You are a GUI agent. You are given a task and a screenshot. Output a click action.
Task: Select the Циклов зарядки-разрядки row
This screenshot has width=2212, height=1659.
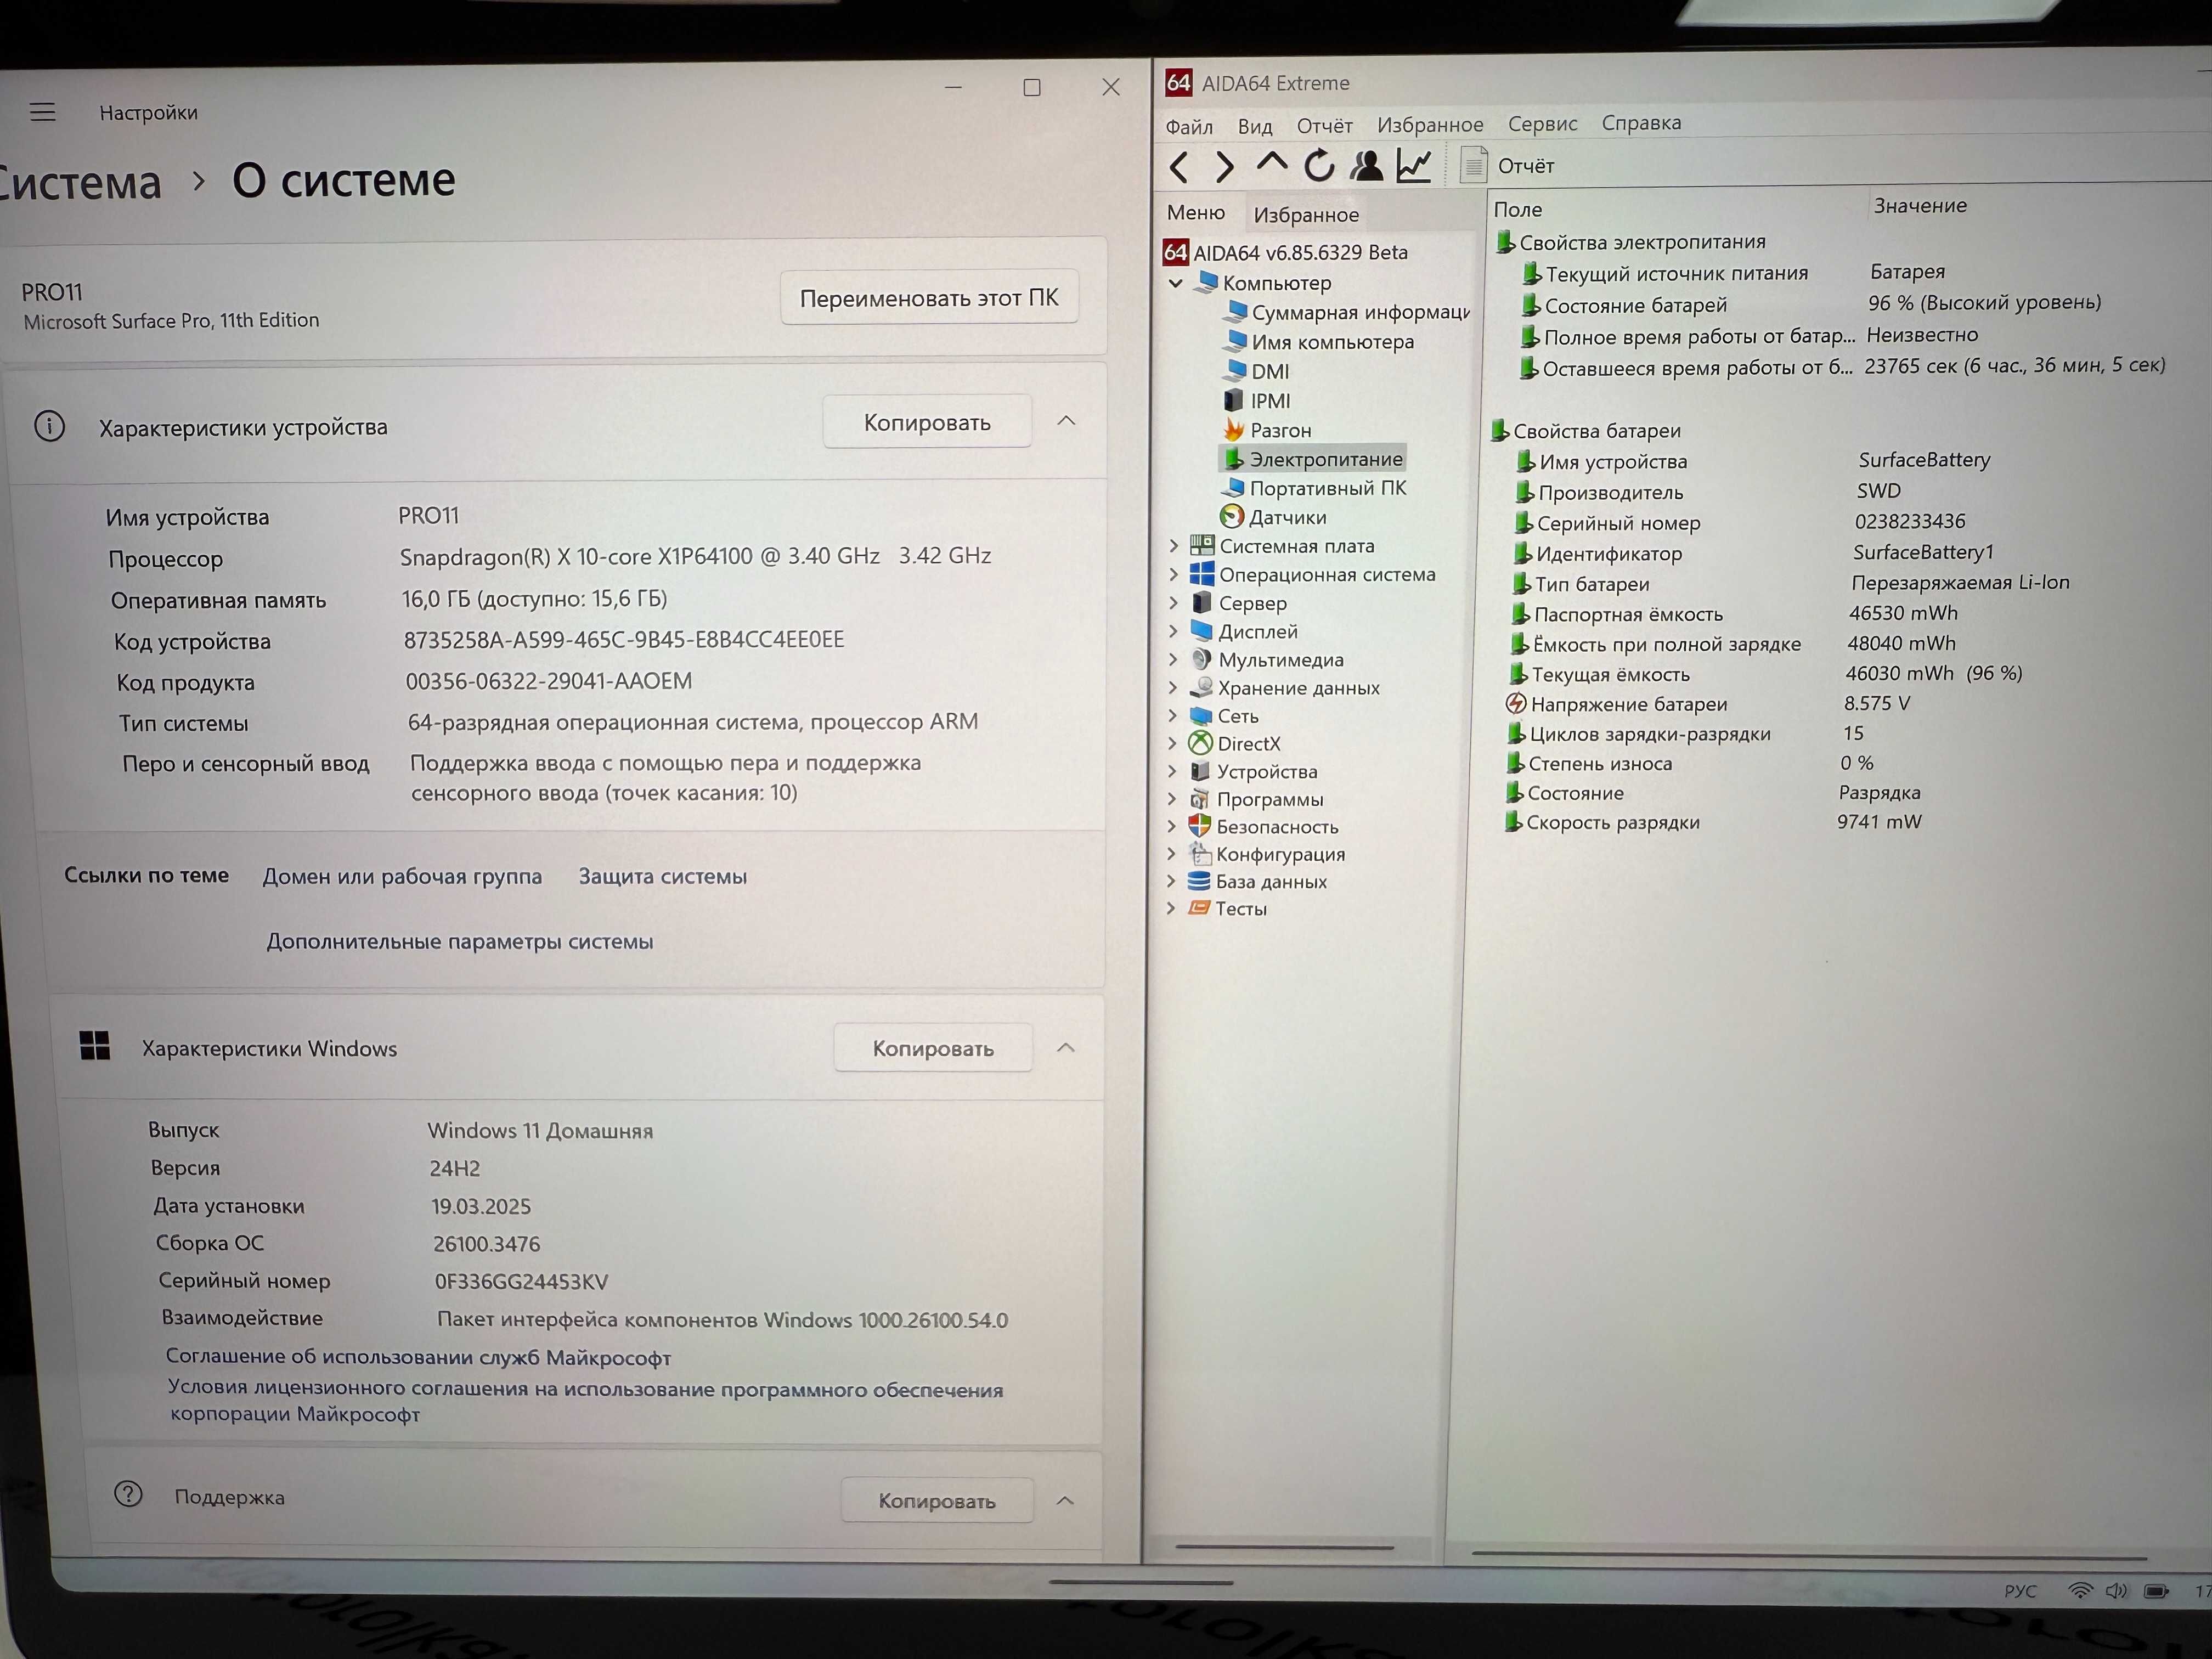(x=1686, y=733)
